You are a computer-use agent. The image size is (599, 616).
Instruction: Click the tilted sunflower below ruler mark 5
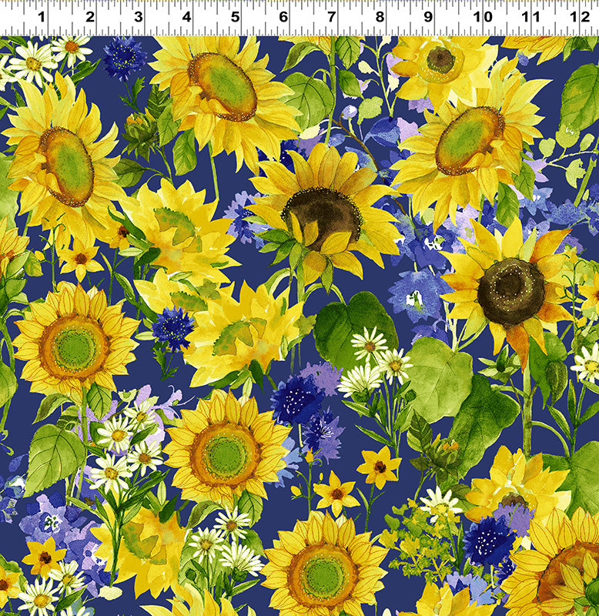(x=222, y=85)
